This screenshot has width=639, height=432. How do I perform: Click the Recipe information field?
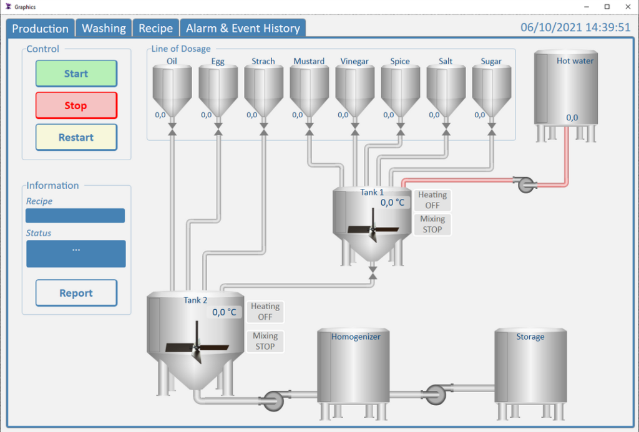75,216
